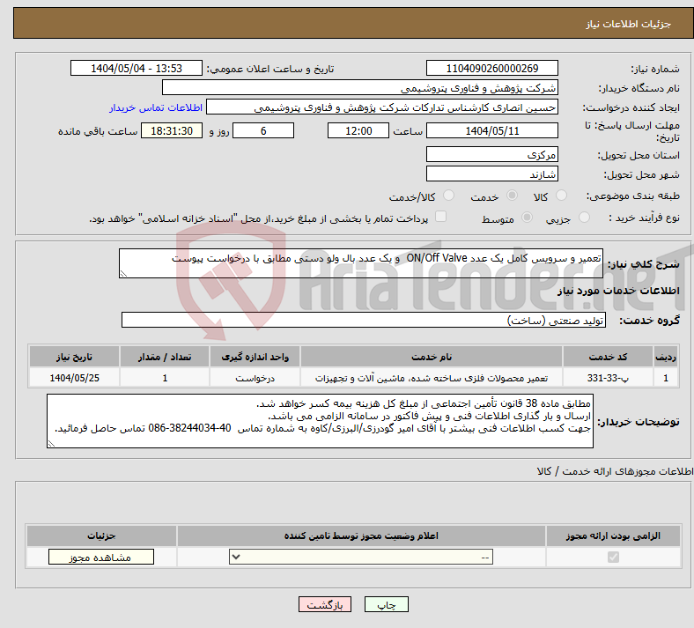
Task: Click the اطلاعات خدمات مورد نیاز section heading
Action: [x=618, y=291]
